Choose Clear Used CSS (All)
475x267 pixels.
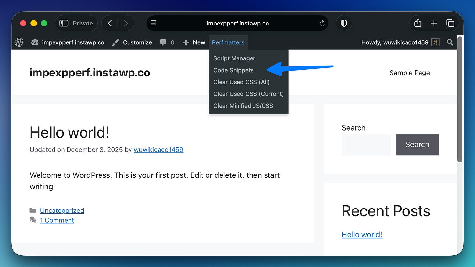[x=241, y=82]
